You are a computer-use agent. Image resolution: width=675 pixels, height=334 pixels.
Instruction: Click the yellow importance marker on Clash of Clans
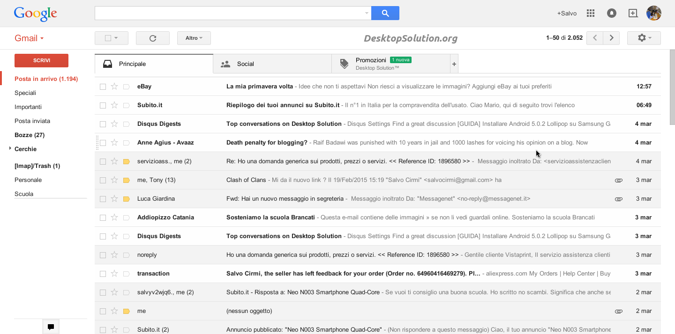pyautogui.click(x=126, y=180)
